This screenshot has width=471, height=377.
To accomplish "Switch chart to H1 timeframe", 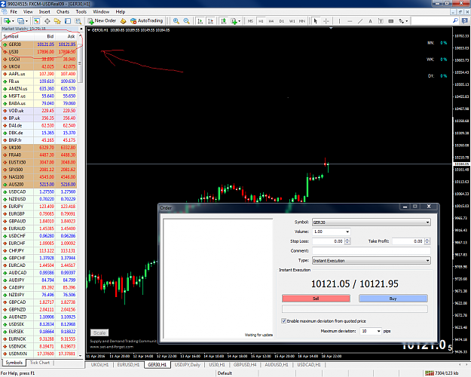I will click(261, 21).
